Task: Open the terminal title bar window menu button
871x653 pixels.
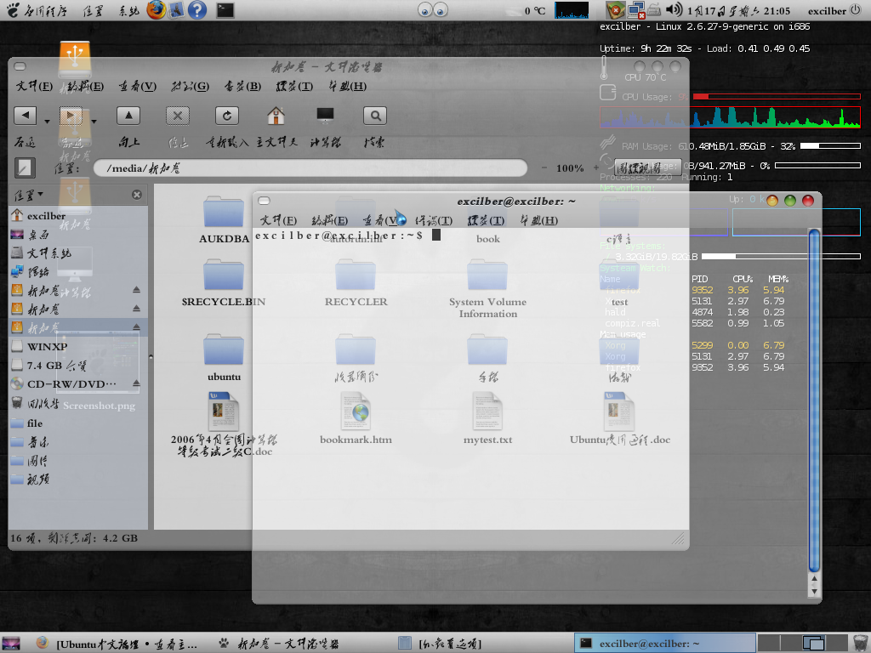Action: [265, 201]
